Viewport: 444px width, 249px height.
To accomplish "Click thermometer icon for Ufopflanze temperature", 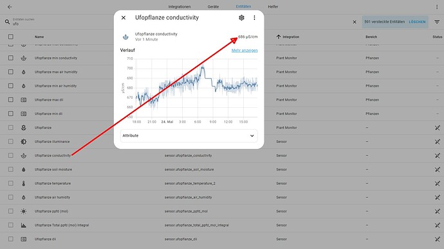I will 24,184.
